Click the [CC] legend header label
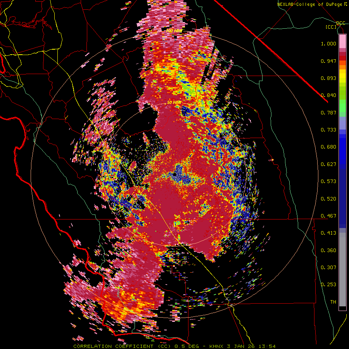This screenshot has height=349, width=349. click(x=331, y=27)
